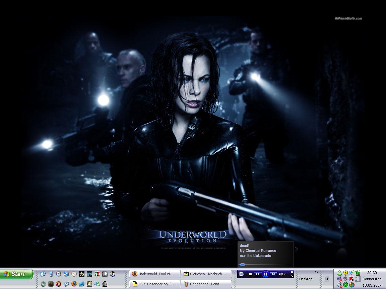Switch to the Underworld_Evoluti... Firefox window
This screenshot has width=386, height=289.
pos(154,274)
